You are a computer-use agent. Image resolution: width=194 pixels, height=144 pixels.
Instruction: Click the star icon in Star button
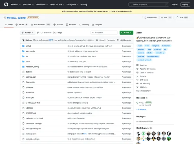[177, 17]
